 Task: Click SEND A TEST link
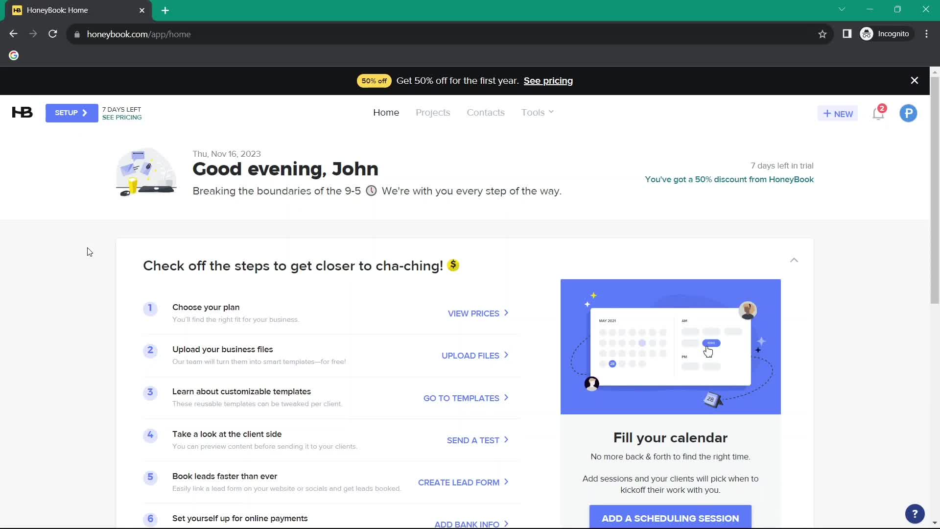click(477, 440)
